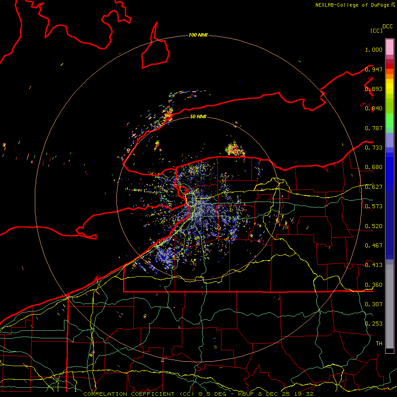The image size is (397, 397).
Task: Pick the bright green segment of the color bar
Action: coord(390,120)
